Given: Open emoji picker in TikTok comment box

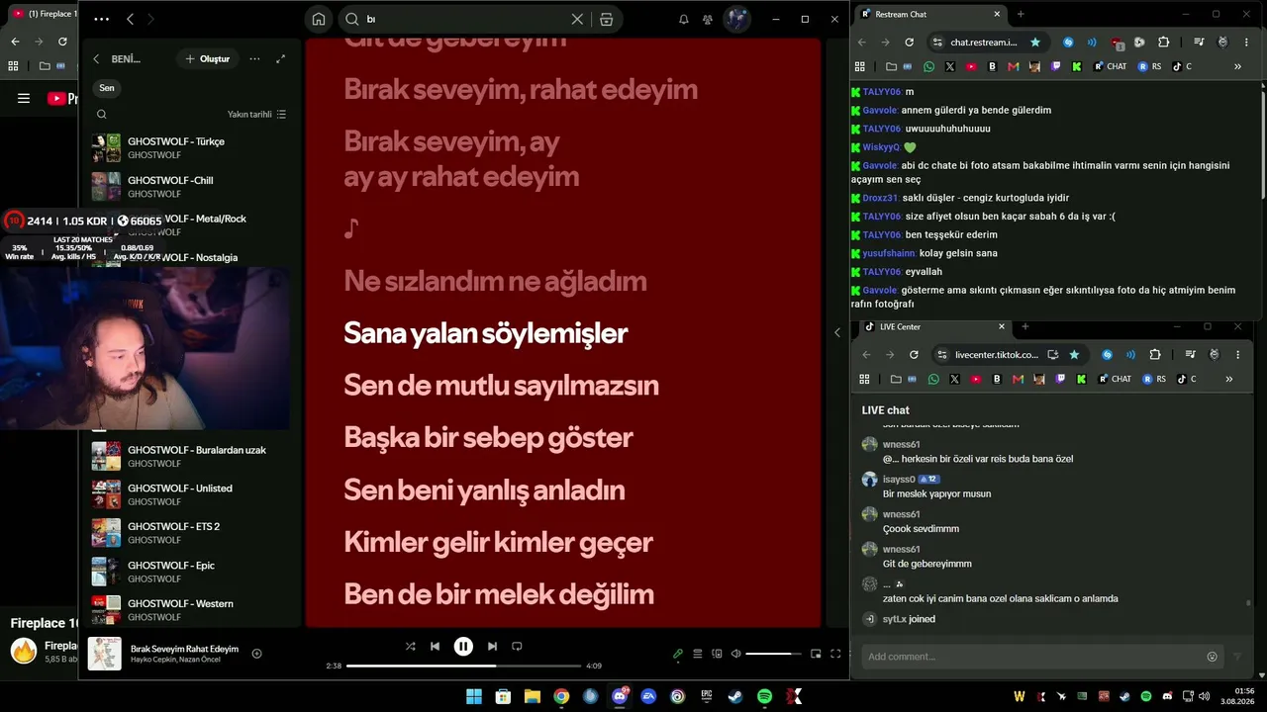Looking at the screenshot, I should coord(1212,657).
